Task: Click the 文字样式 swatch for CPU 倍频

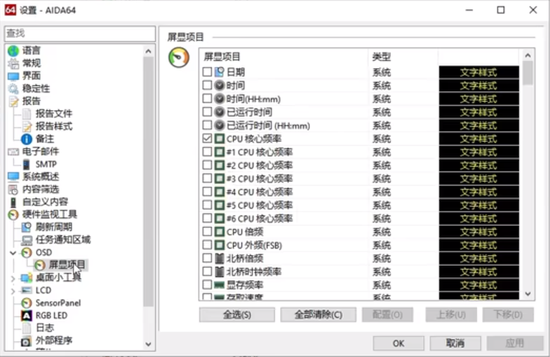Action: point(478,232)
